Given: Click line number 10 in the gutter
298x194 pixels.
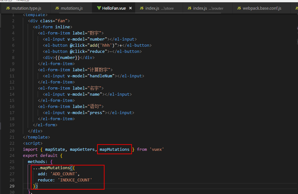Looking at the screenshot, I should pyautogui.click(x=12, y=70).
